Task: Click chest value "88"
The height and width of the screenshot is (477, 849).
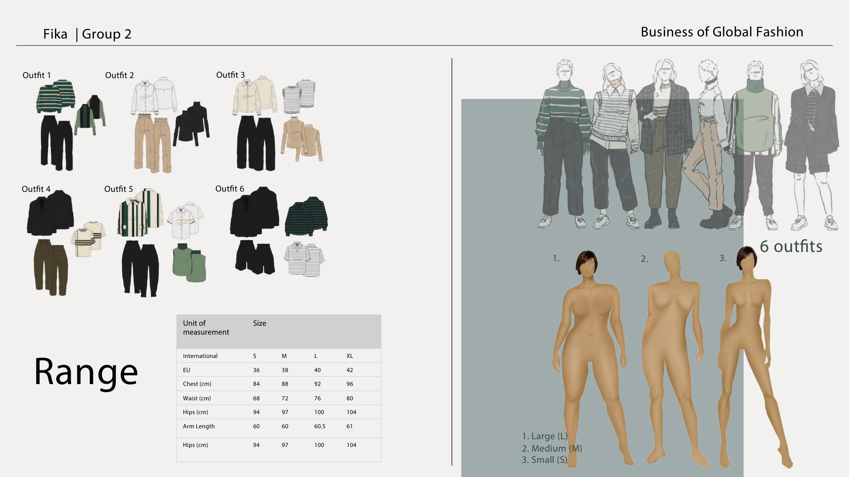Action: coord(285,384)
